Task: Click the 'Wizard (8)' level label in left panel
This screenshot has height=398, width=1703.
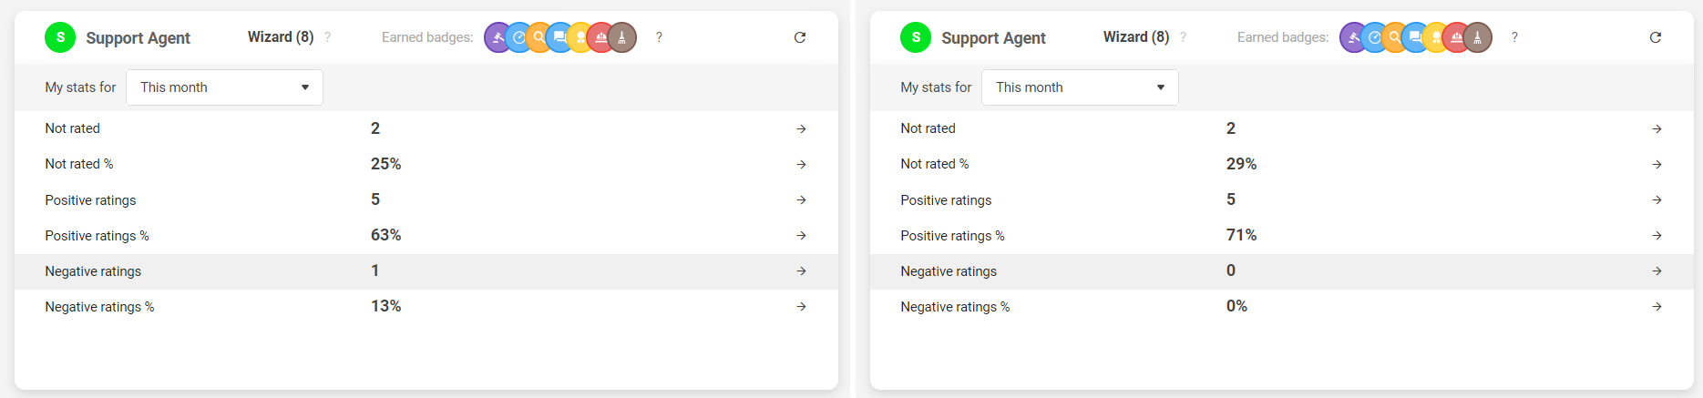Action: pyautogui.click(x=281, y=37)
